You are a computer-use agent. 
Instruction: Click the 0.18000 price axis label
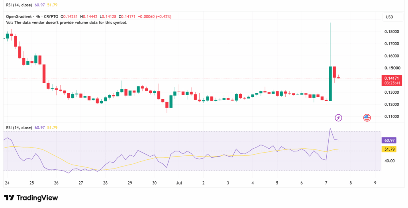pyautogui.click(x=392, y=32)
